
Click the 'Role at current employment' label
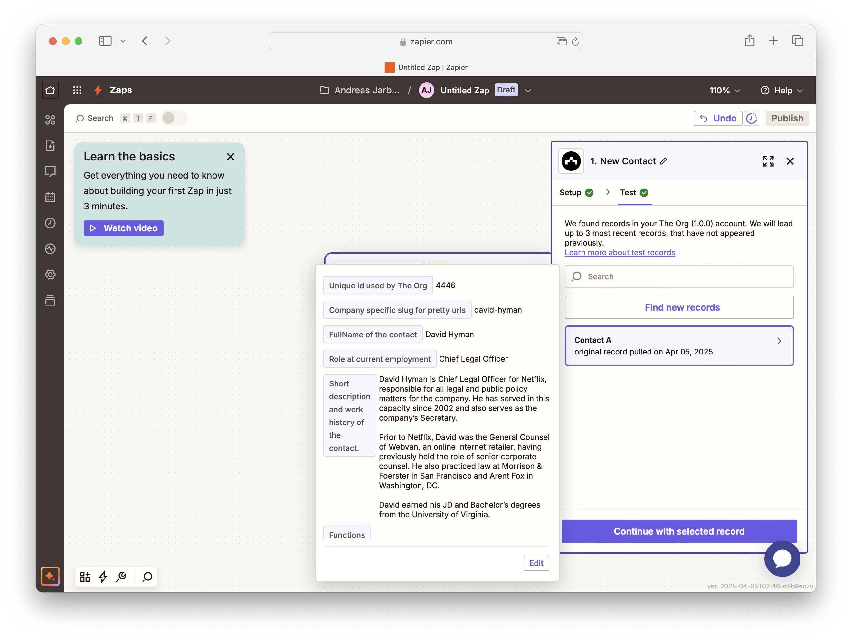380,359
